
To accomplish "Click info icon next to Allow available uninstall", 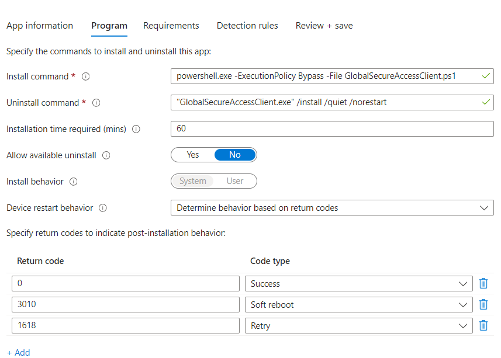I will tap(107, 155).
